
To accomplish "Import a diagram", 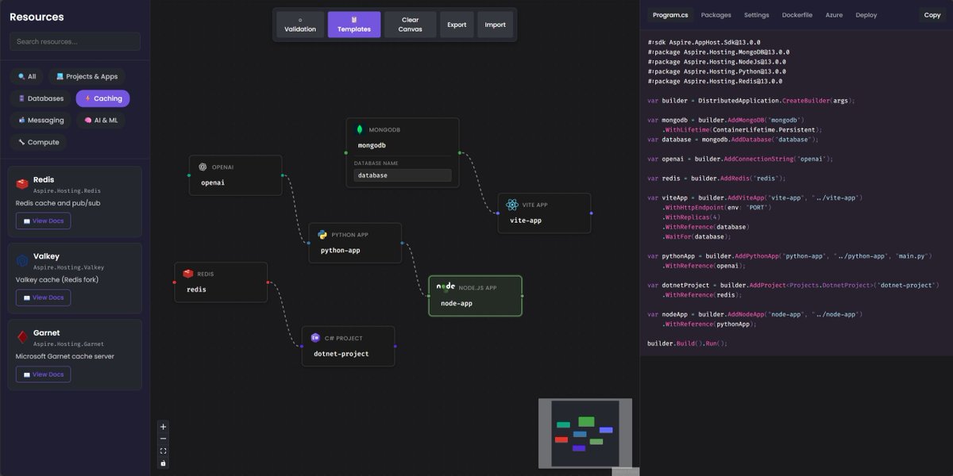I will pyautogui.click(x=496, y=25).
